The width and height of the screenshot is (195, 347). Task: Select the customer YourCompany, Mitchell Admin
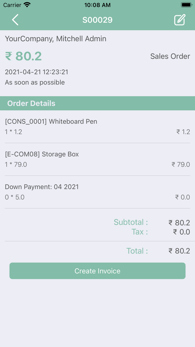[x=56, y=39]
